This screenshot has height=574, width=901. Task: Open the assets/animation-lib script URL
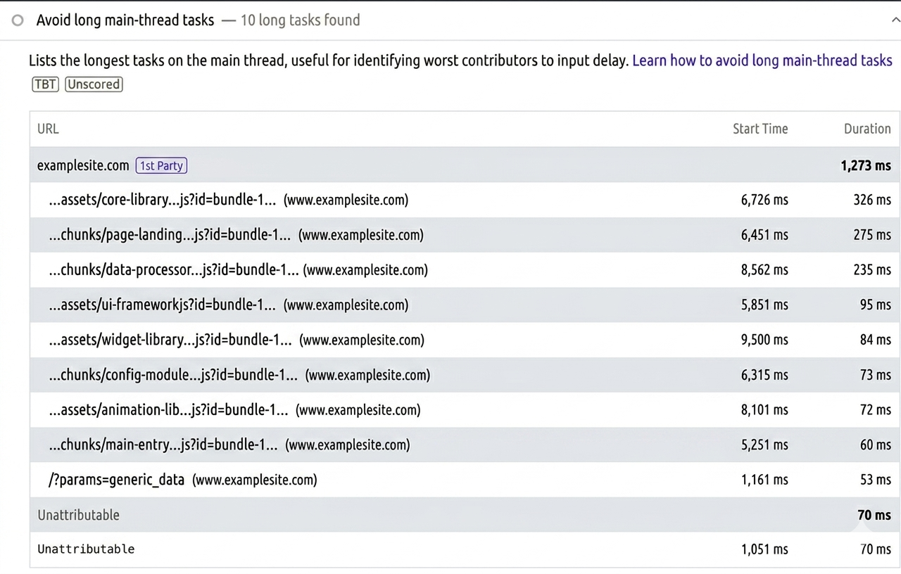tap(168, 410)
